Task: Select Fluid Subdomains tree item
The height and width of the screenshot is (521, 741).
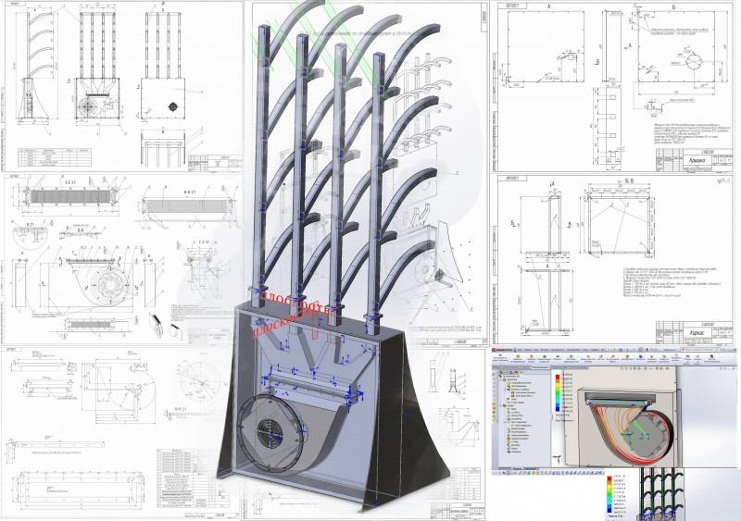Action: point(516,386)
